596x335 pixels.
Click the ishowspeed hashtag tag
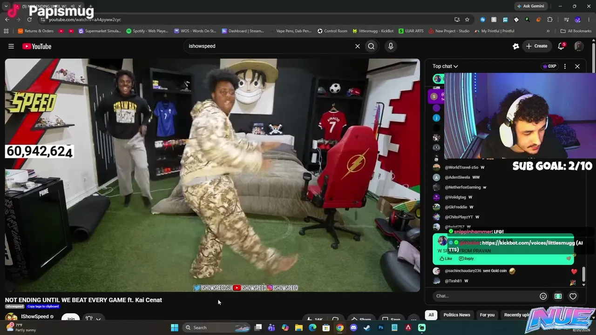[x=14, y=307]
